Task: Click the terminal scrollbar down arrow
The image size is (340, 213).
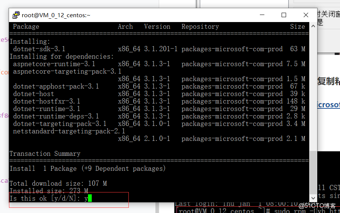Action: [x=313, y=198]
